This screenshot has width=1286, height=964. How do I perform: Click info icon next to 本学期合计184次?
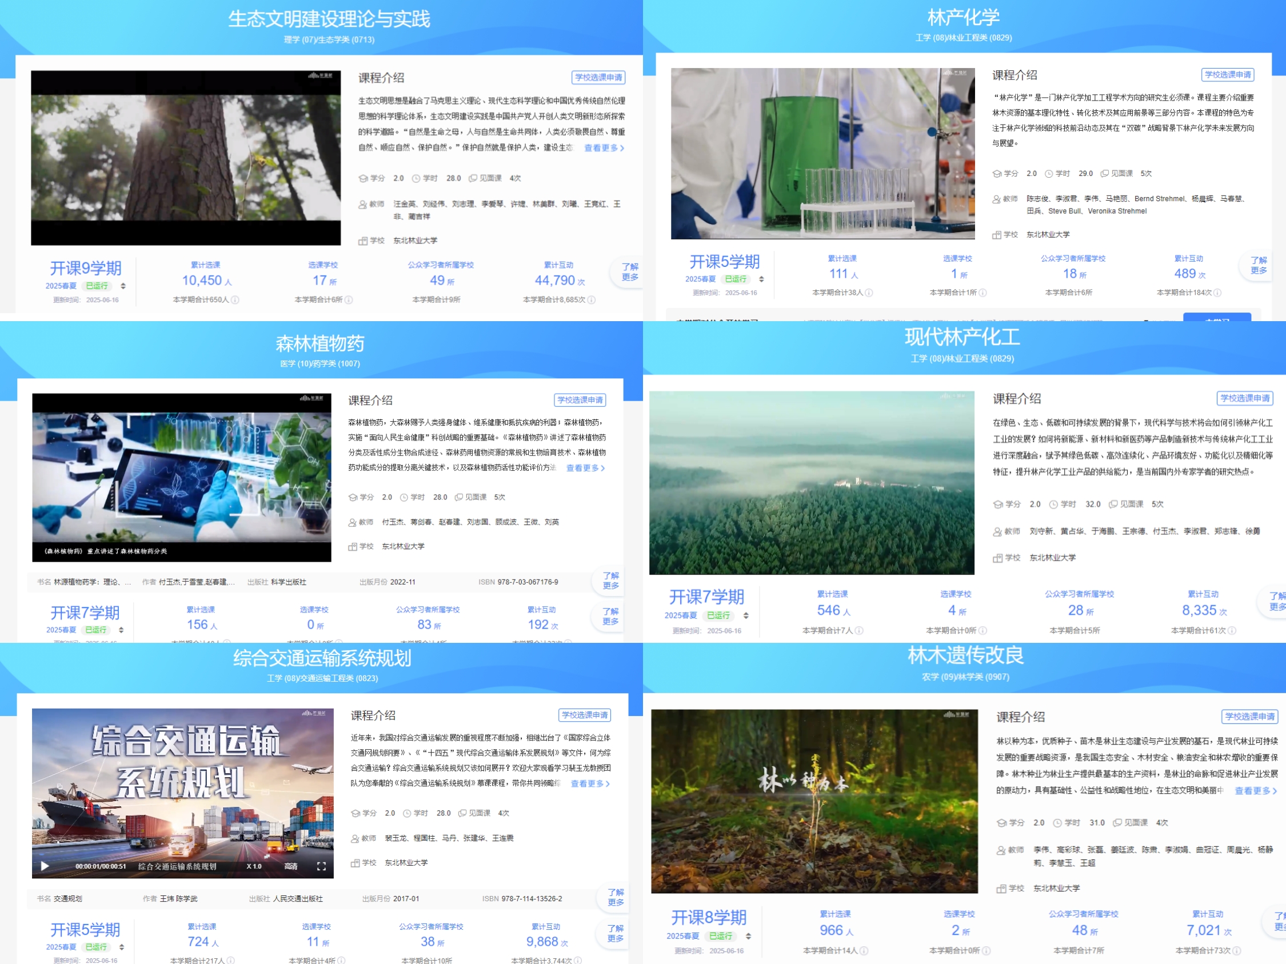coord(1217,293)
